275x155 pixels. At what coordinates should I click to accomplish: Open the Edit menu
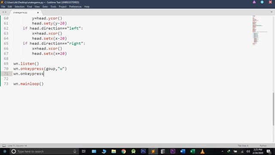tap(9, 7)
